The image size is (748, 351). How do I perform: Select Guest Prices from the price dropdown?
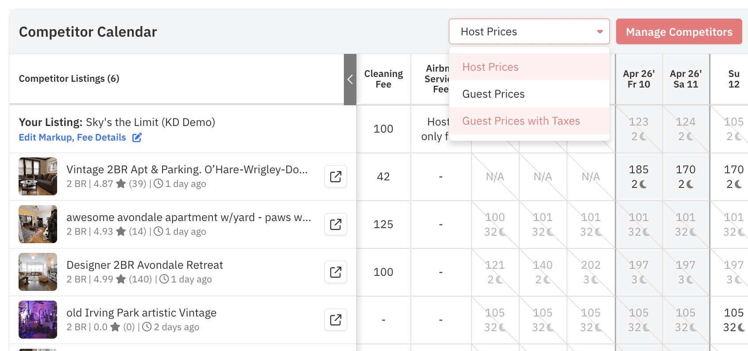pyautogui.click(x=494, y=94)
